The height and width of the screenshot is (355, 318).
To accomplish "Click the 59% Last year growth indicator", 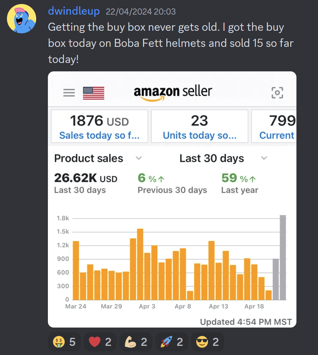I will 239,178.
